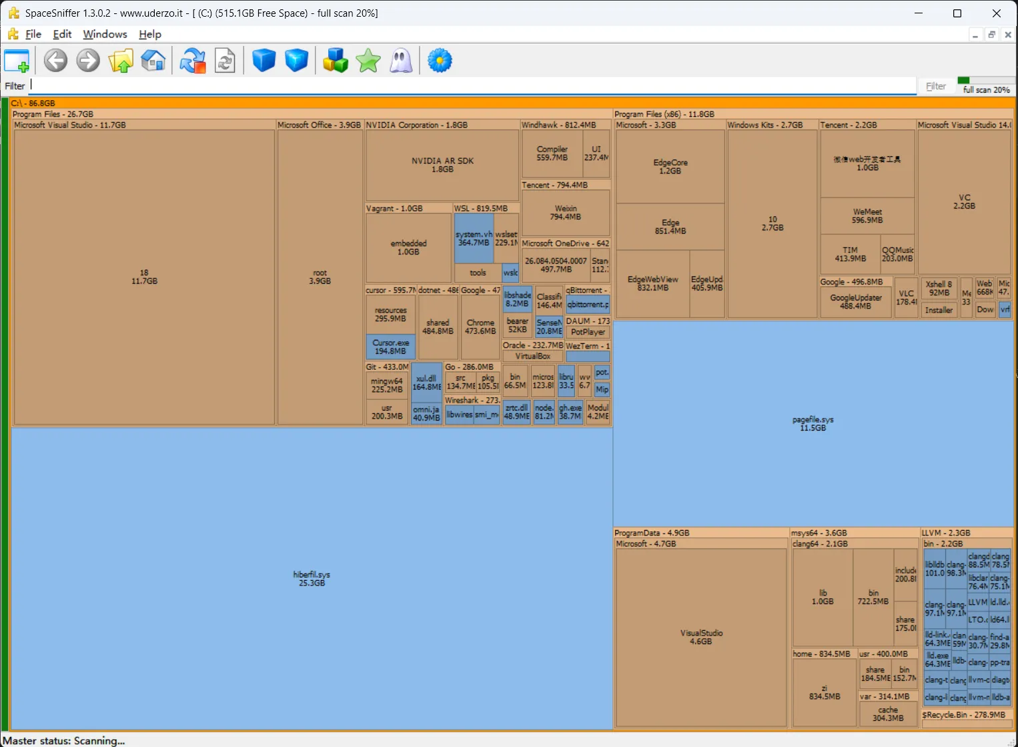Select the '18' 11.7GB folder block

pyautogui.click(x=144, y=277)
